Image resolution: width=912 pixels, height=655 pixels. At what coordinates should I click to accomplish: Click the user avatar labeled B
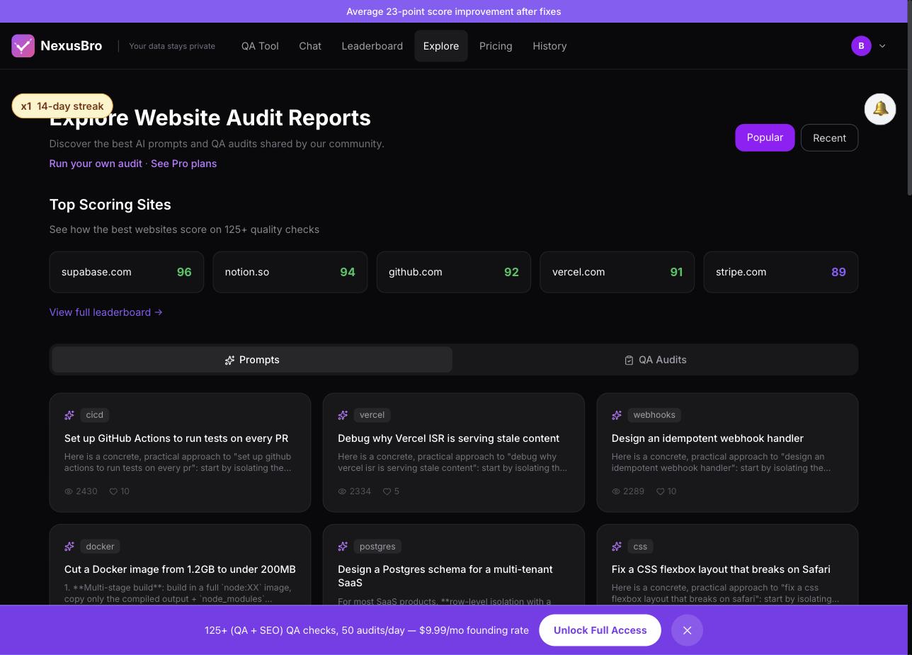[x=861, y=46]
